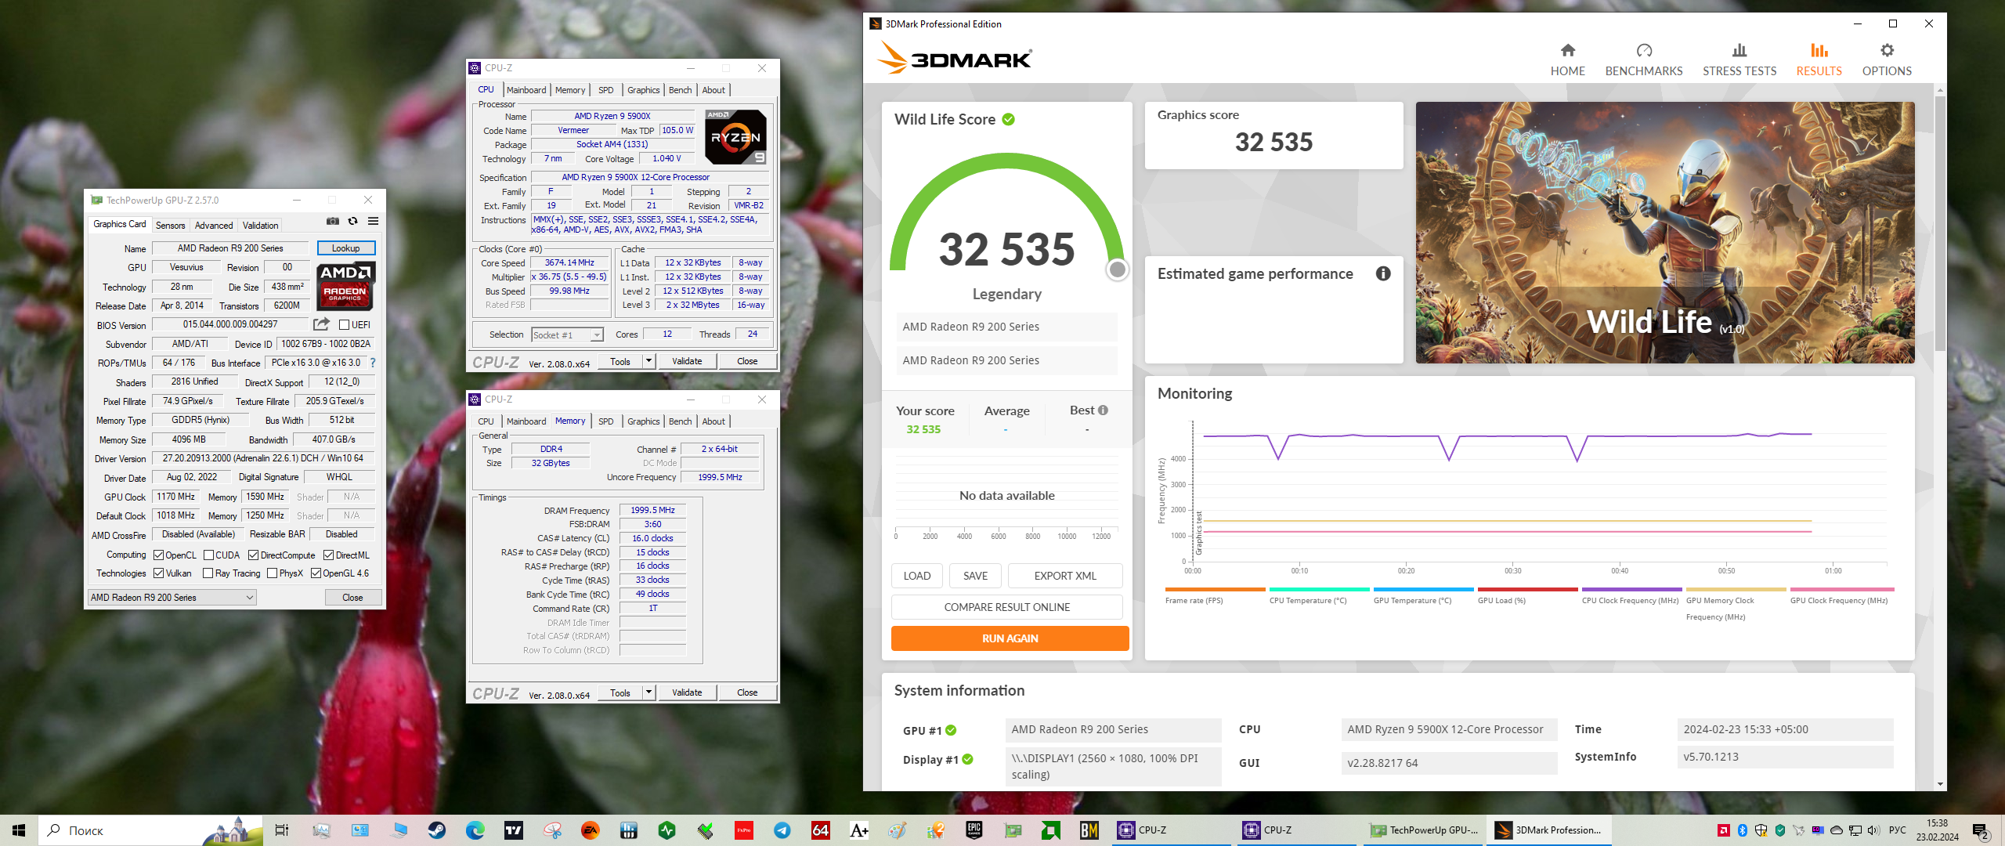The height and width of the screenshot is (846, 2005).
Task: Click the CPU Temperature legend swatch
Action: (x=1319, y=589)
